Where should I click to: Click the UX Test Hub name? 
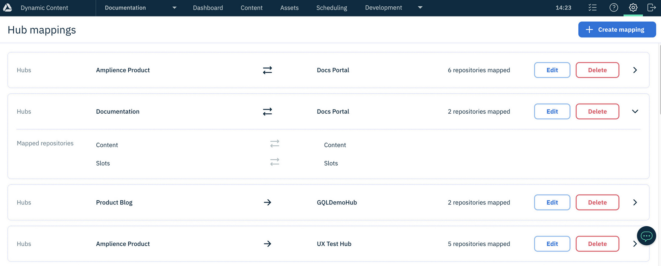click(x=334, y=244)
